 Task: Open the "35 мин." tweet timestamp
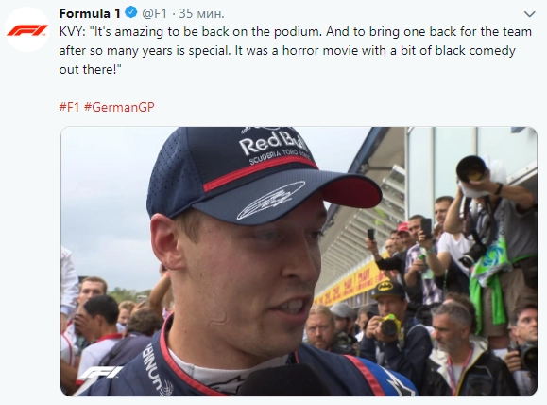pos(201,13)
